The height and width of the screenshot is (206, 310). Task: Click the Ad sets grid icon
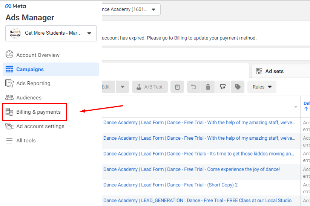click(x=259, y=71)
